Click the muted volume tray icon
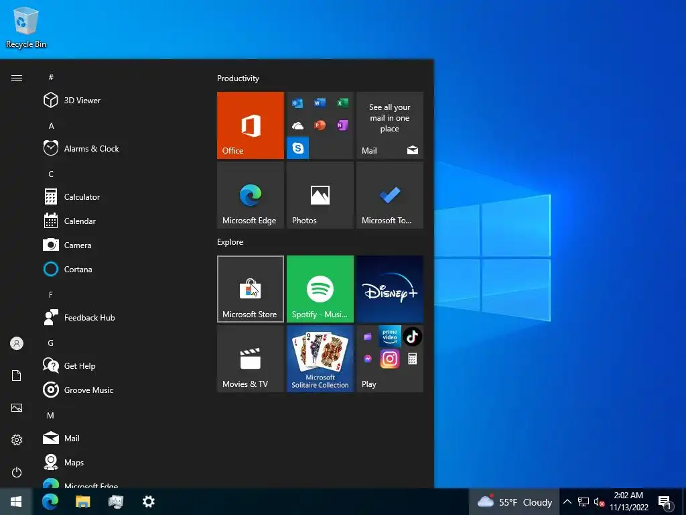686x515 pixels. [x=600, y=502]
